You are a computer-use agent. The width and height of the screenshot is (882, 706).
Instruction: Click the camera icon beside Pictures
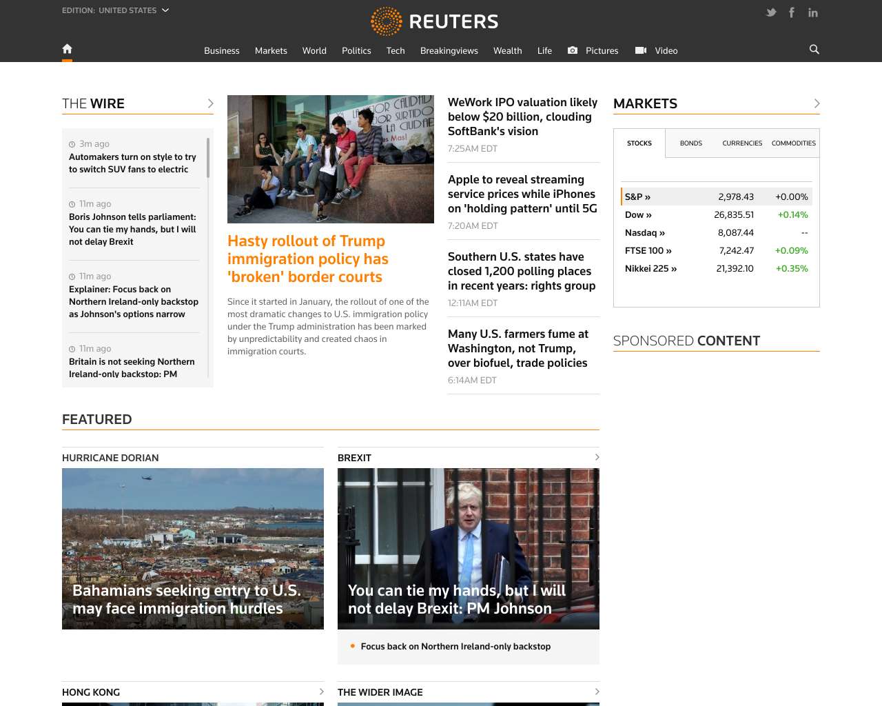point(573,50)
